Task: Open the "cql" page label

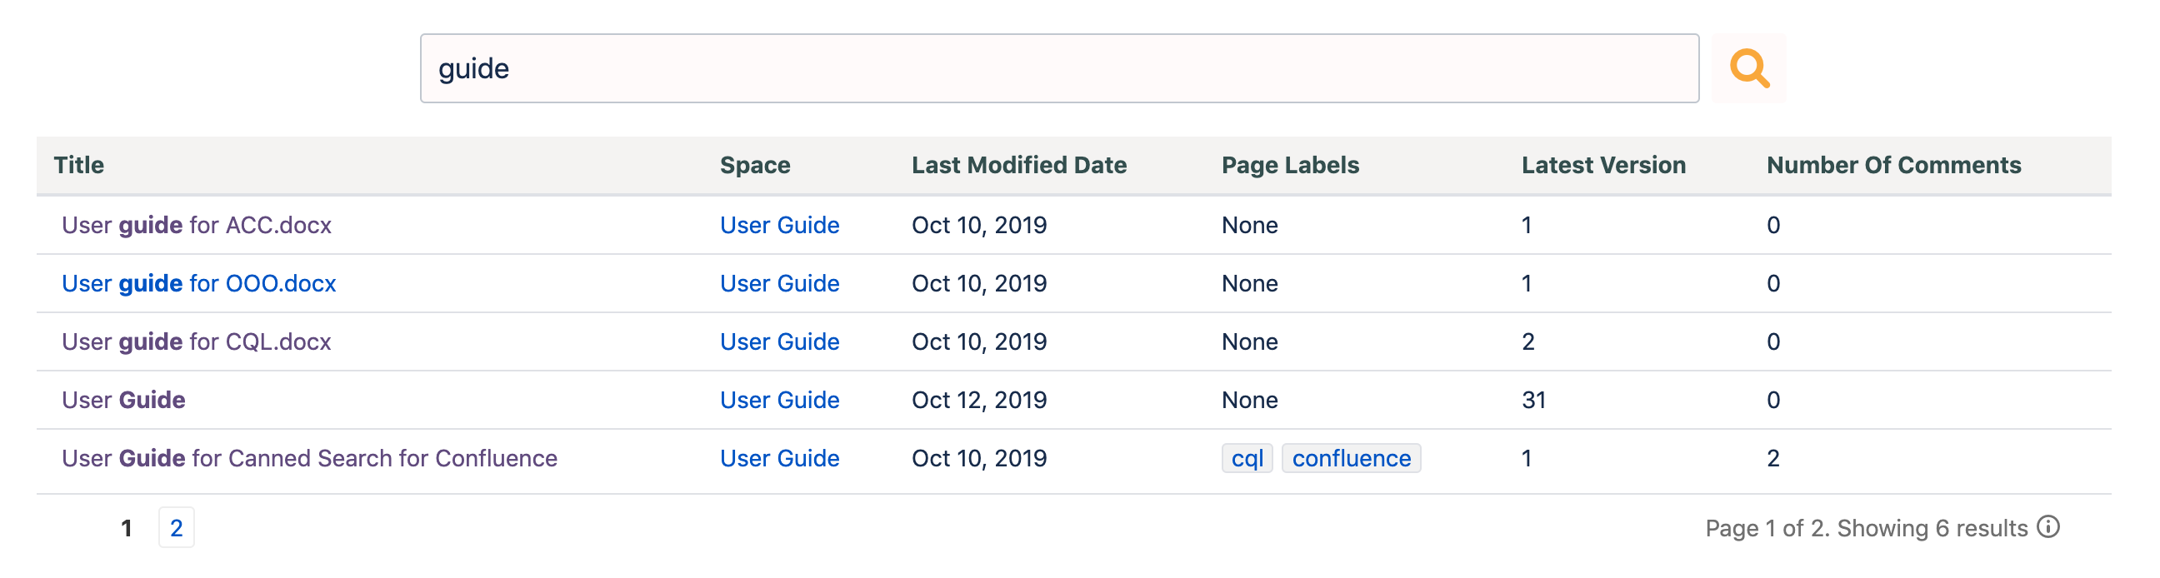Action: point(1247,458)
